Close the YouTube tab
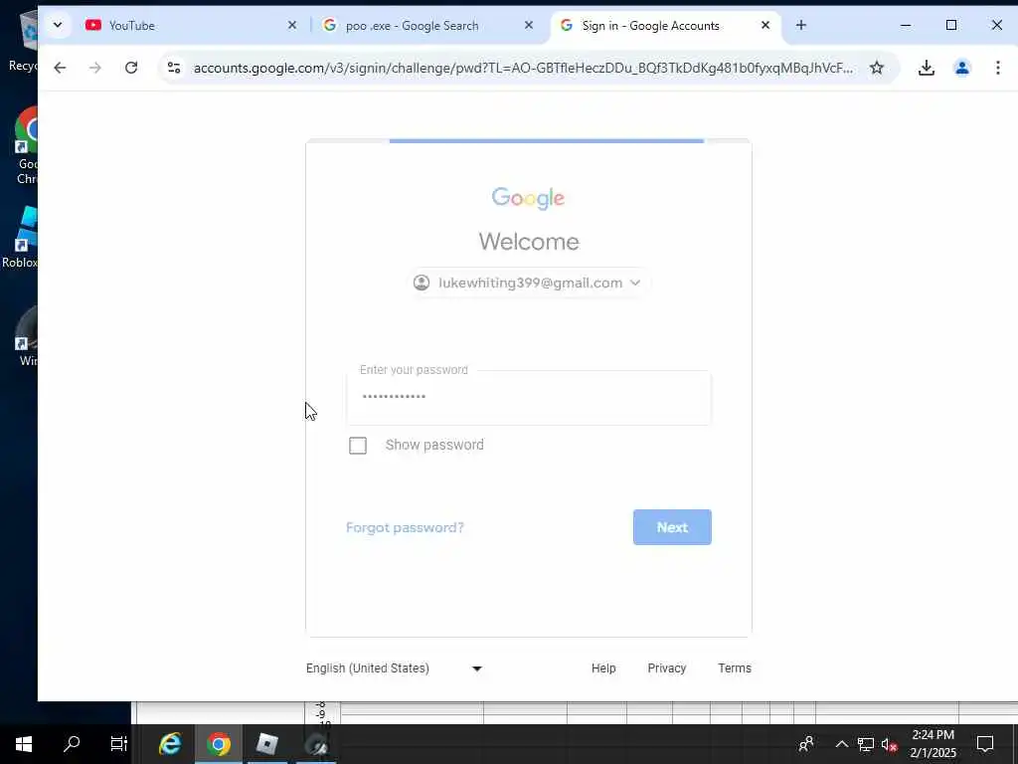The width and height of the screenshot is (1018, 764). click(x=292, y=25)
